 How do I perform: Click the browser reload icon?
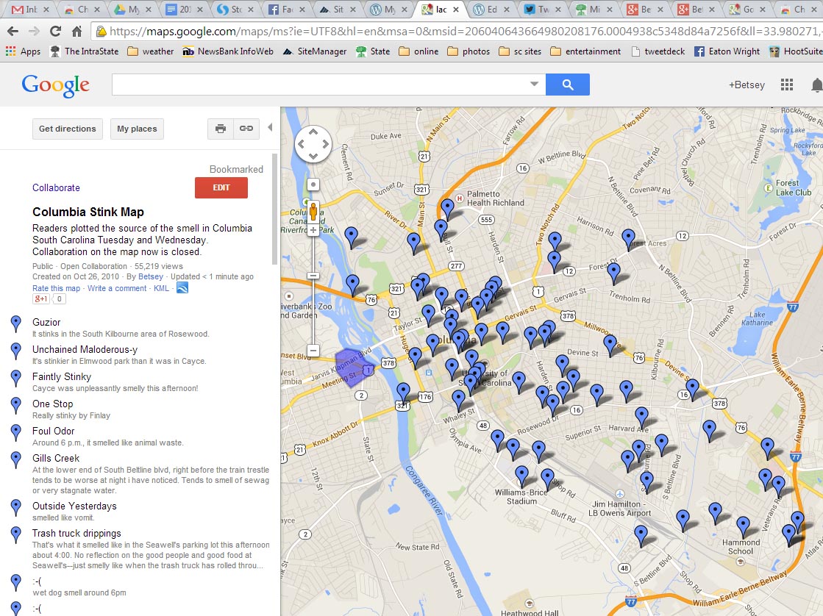(55, 32)
